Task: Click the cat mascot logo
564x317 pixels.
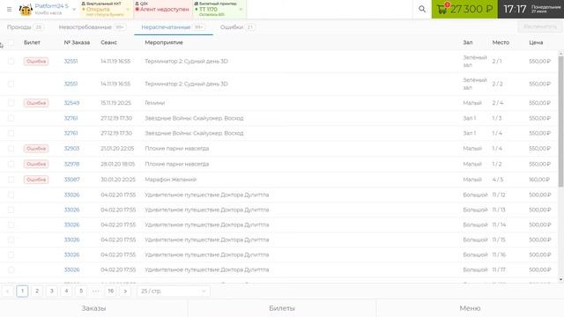Action: [x=26, y=10]
